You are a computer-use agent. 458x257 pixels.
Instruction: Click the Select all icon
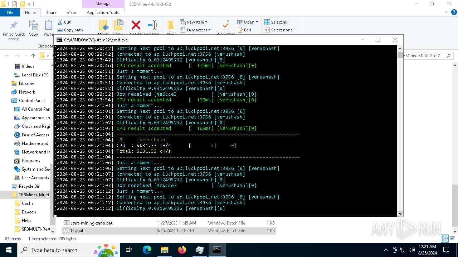pos(267,22)
